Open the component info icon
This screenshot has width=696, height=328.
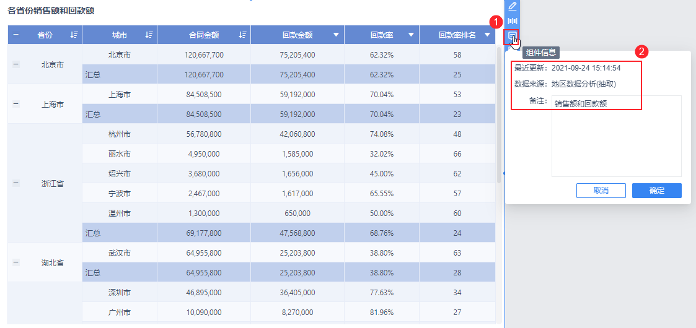pos(512,35)
